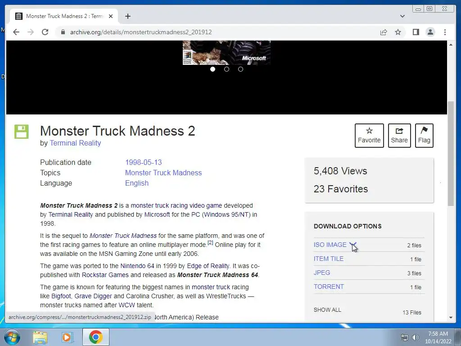Open the Windows Start menu
This screenshot has width=461, height=346.
point(11,337)
